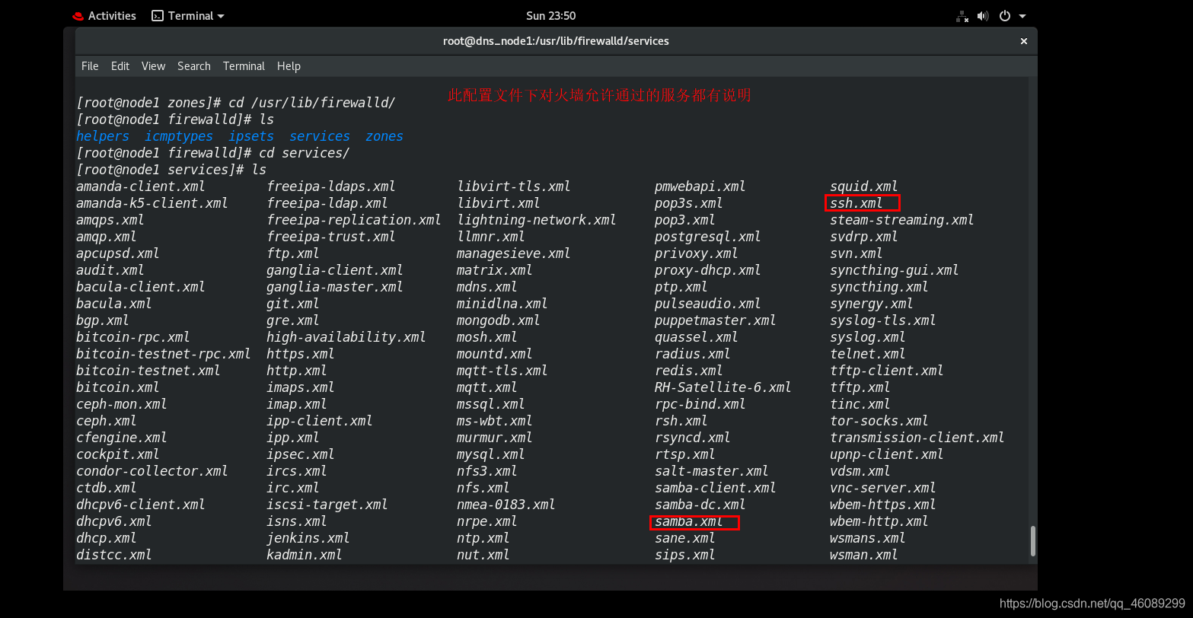Screen dimensions: 1193x618
Task: Click http.xml in the listing
Action: (x=297, y=371)
